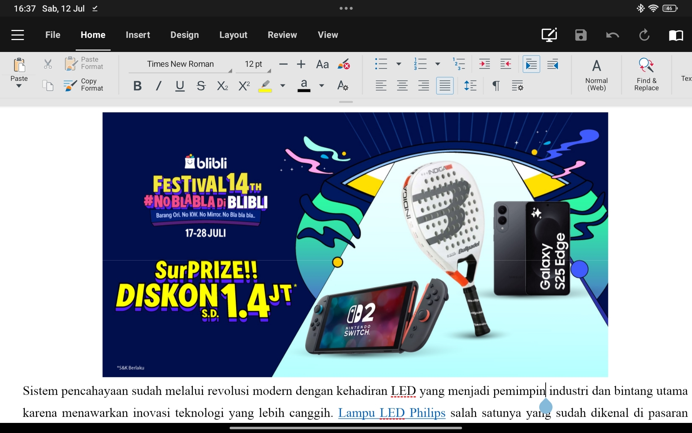This screenshot has height=433, width=692.
Task: Toggle right-to-left text direction
Action: click(553, 64)
